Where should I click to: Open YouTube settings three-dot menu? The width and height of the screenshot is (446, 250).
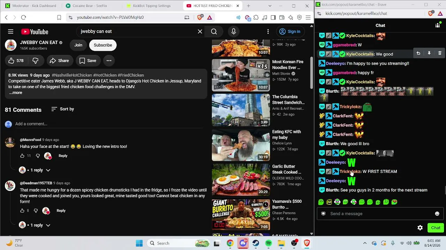pyautogui.click(x=268, y=32)
